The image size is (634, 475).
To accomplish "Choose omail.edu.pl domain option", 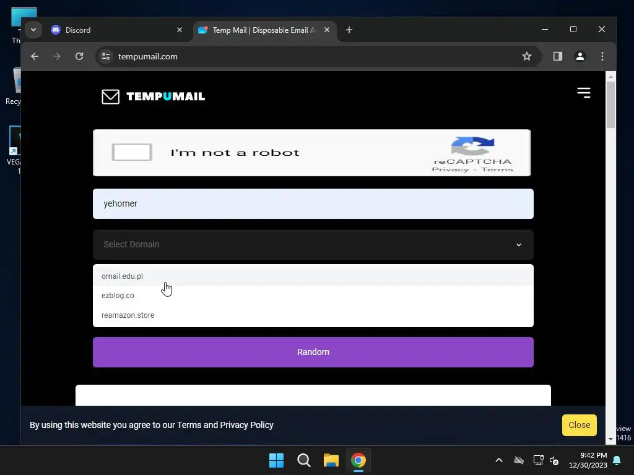I will [x=313, y=276].
